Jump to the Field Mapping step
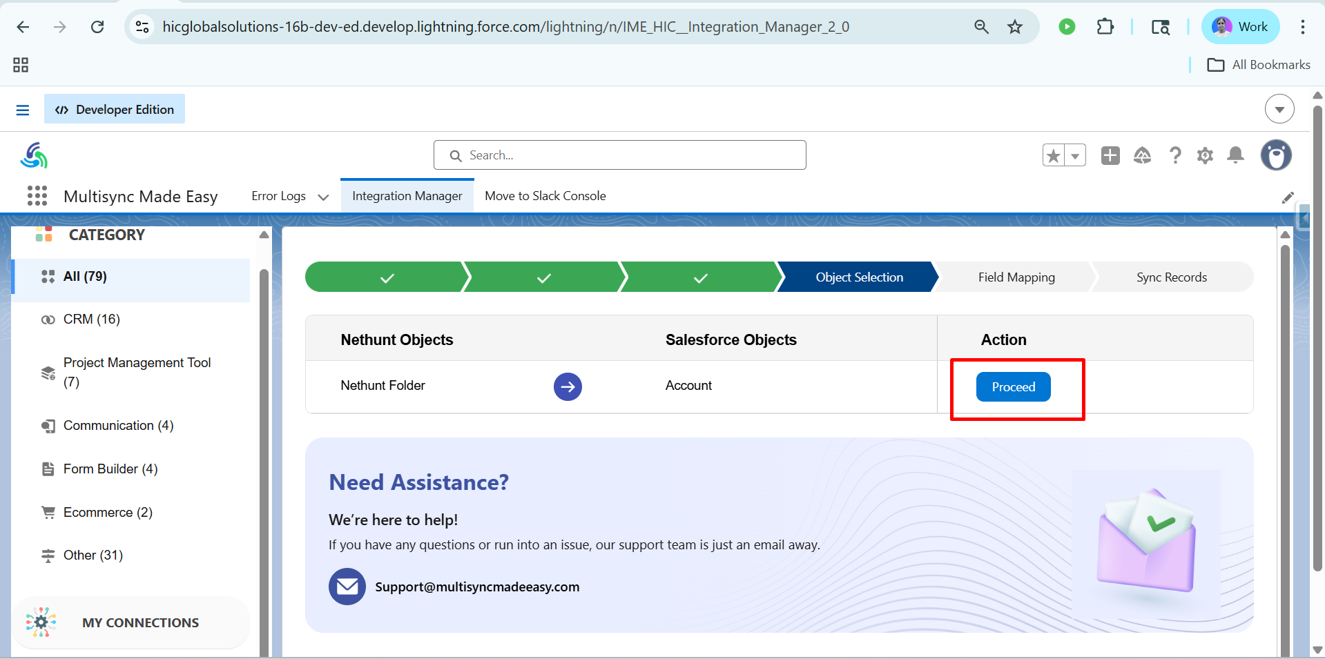The image size is (1325, 659). pyautogui.click(x=1016, y=277)
